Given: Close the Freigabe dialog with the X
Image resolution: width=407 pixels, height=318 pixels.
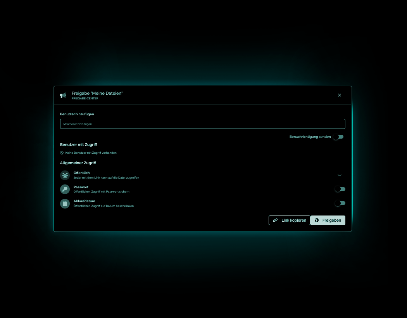Looking at the screenshot, I should coord(340,95).
